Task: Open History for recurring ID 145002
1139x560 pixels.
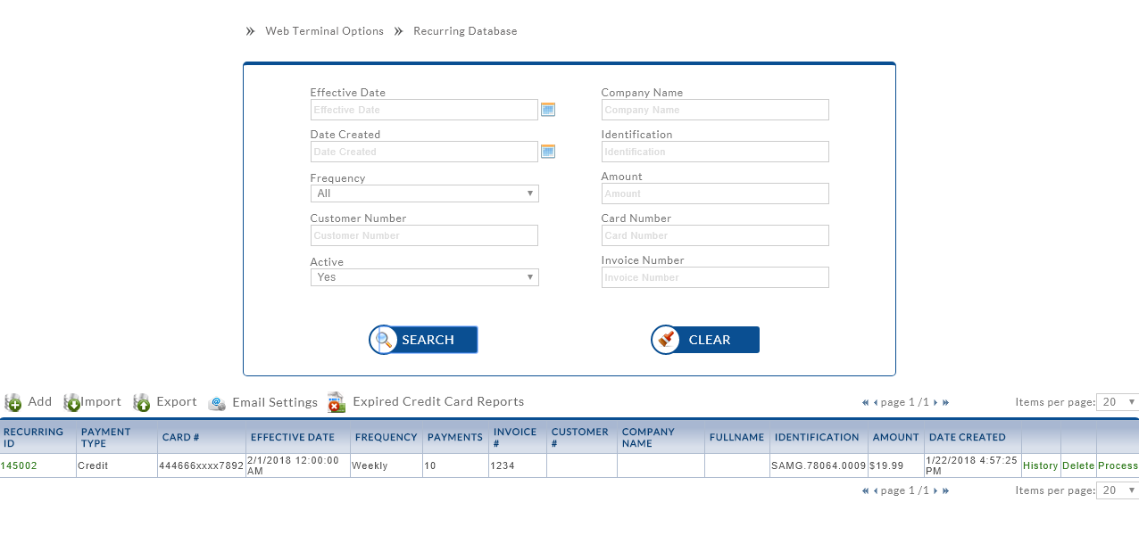Action: click(x=1040, y=465)
